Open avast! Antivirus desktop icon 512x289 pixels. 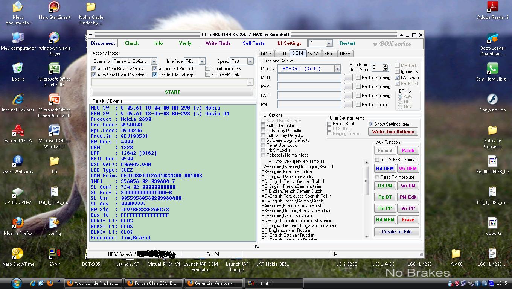tap(18, 164)
